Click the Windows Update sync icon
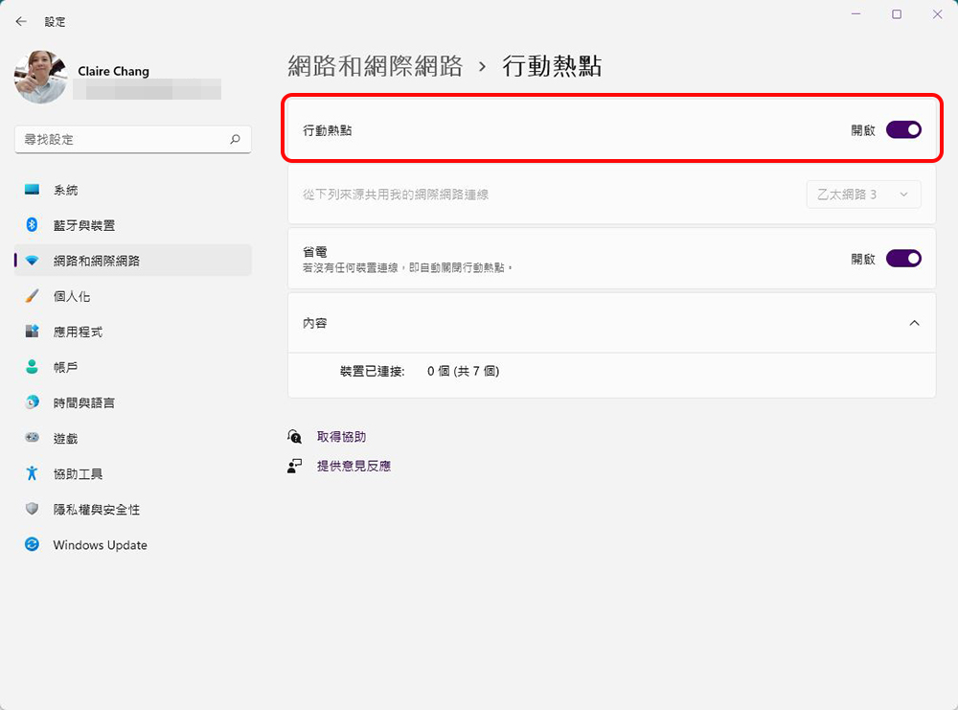 click(x=33, y=544)
